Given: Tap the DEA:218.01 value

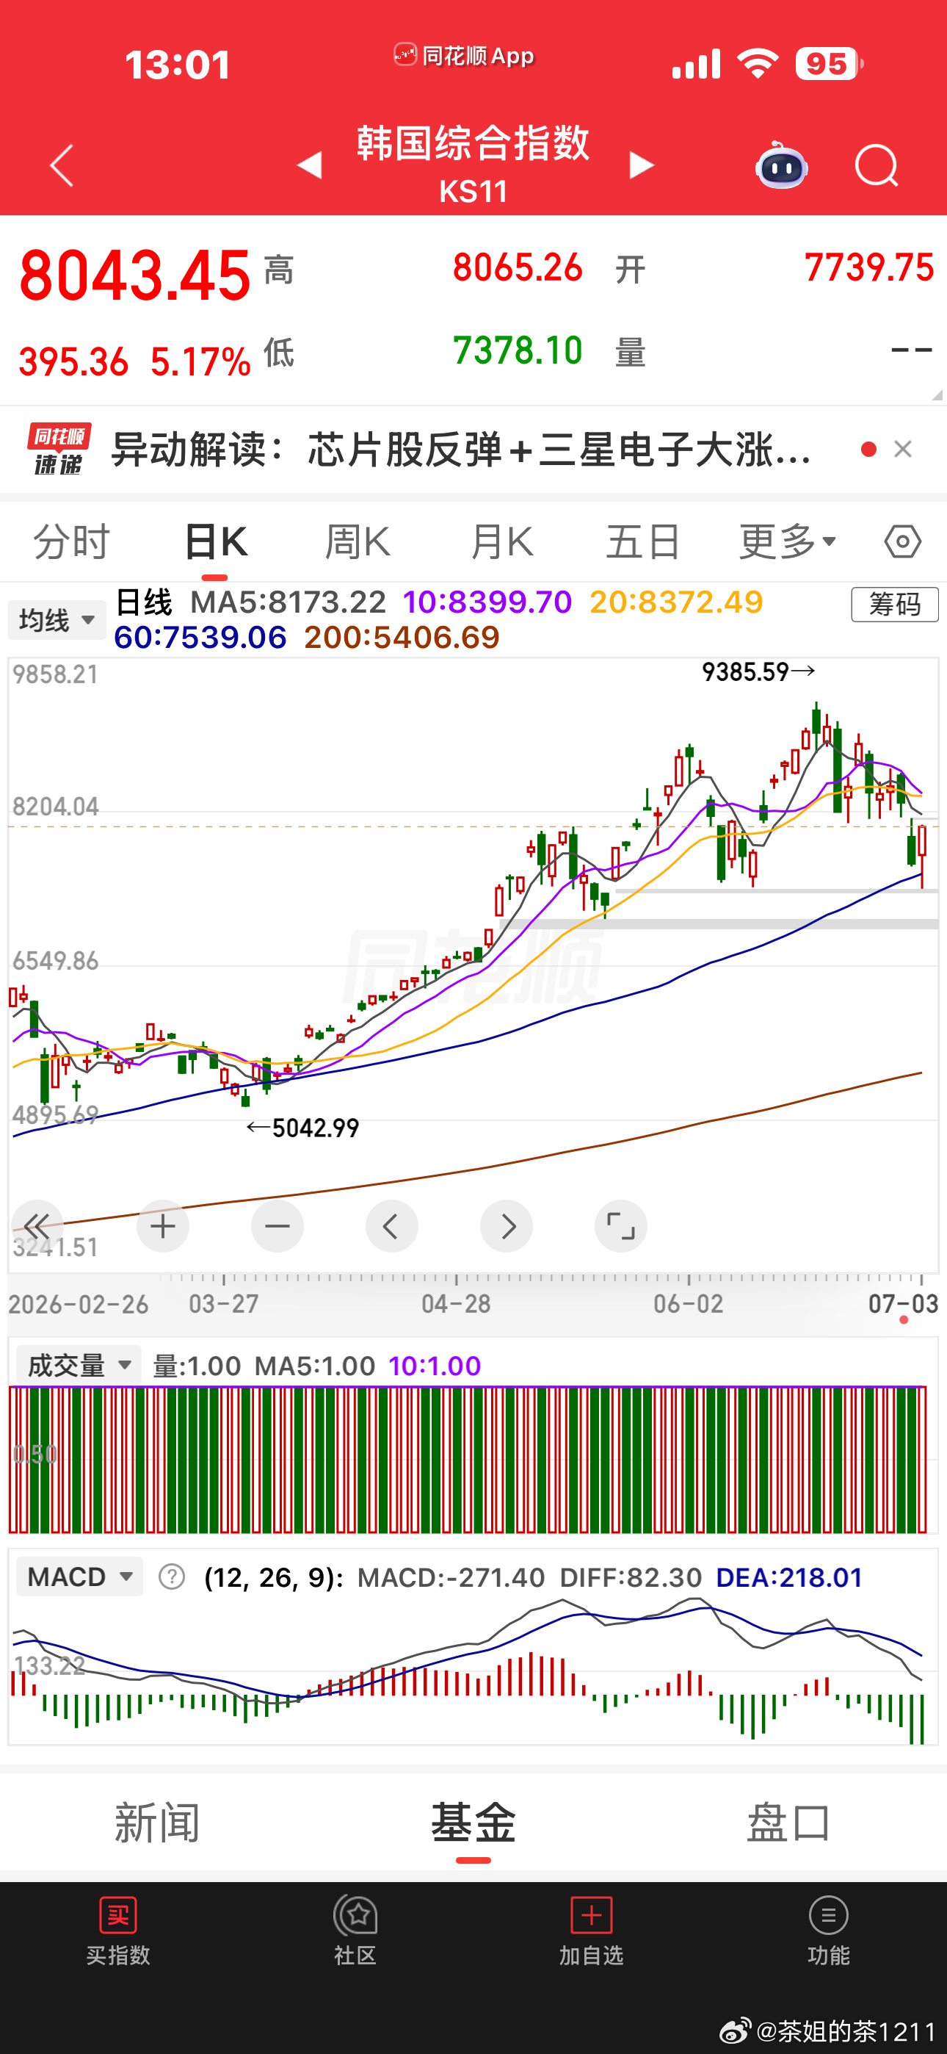Looking at the screenshot, I should click(789, 1577).
